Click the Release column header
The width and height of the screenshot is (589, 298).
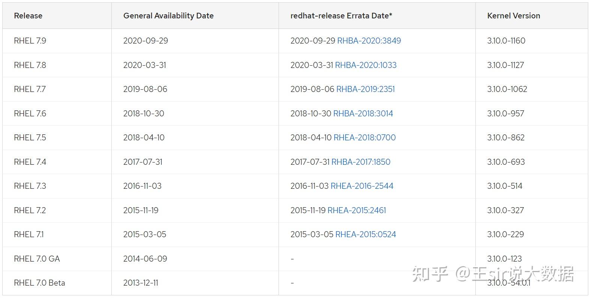[28, 16]
